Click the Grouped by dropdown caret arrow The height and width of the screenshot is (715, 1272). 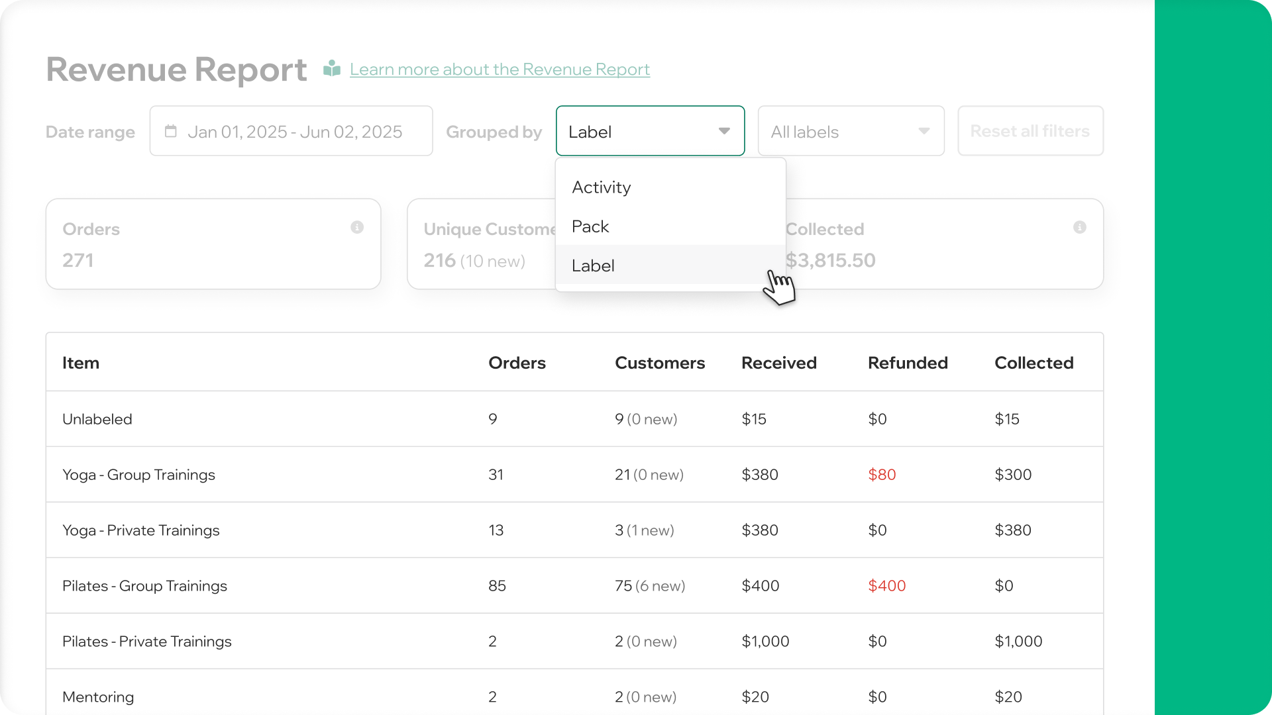point(724,131)
